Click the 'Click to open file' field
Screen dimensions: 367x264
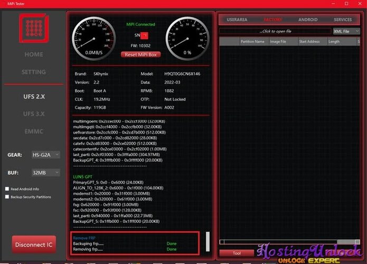[275, 31]
